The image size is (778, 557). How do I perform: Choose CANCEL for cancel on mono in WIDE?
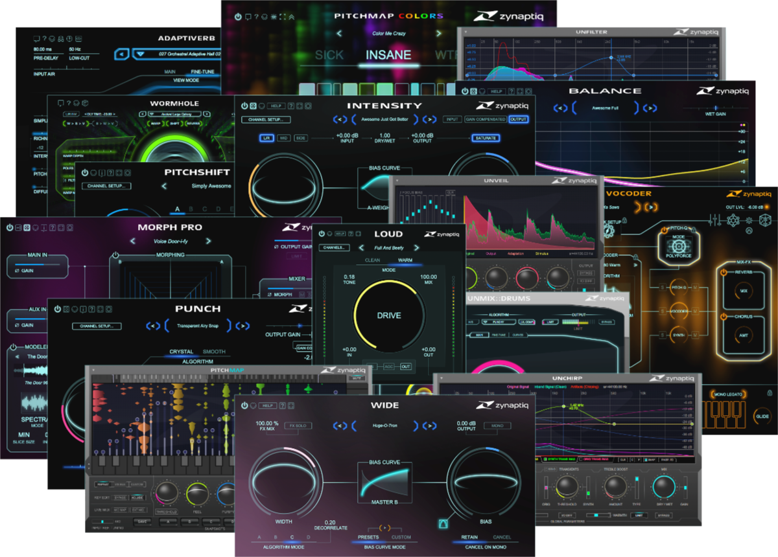click(x=502, y=537)
